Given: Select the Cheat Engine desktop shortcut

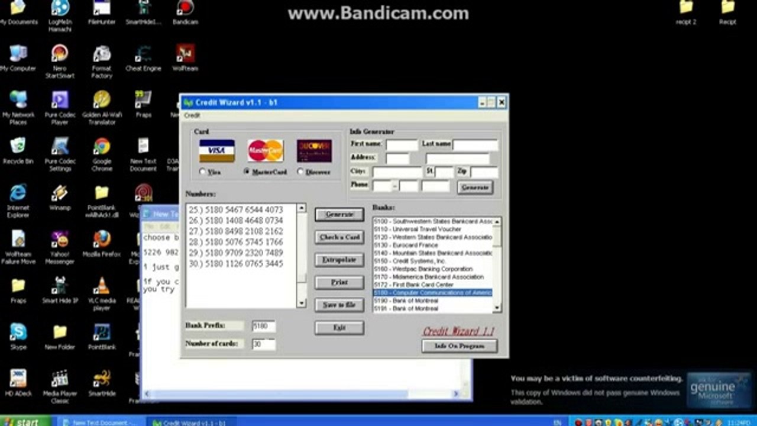Looking at the screenshot, I should [143, 58].
